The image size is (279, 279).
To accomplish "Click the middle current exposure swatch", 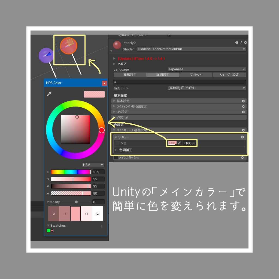I will tap(75, 214).
